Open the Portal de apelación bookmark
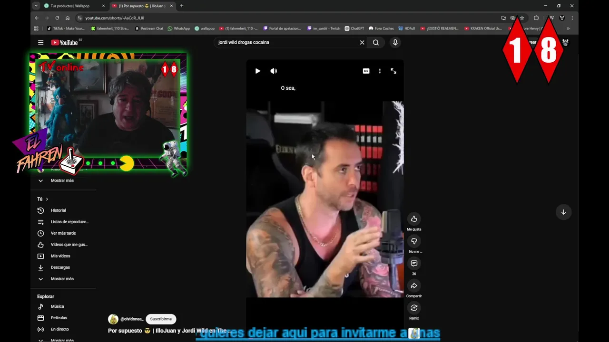609x342 pixels. pyautogui.click(x=282, y=28)
